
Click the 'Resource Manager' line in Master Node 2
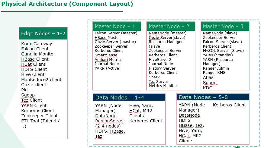tap(166, 42)
